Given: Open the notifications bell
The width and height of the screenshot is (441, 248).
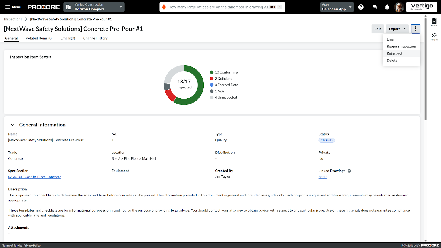Looking at the screenshot, I should pos(387,7).
